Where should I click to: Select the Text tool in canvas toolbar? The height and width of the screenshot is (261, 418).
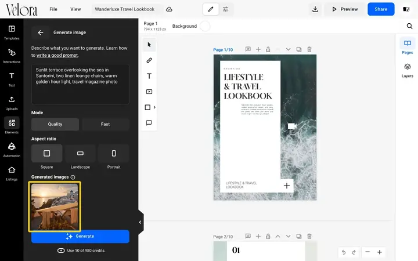(x=149, y=76)
